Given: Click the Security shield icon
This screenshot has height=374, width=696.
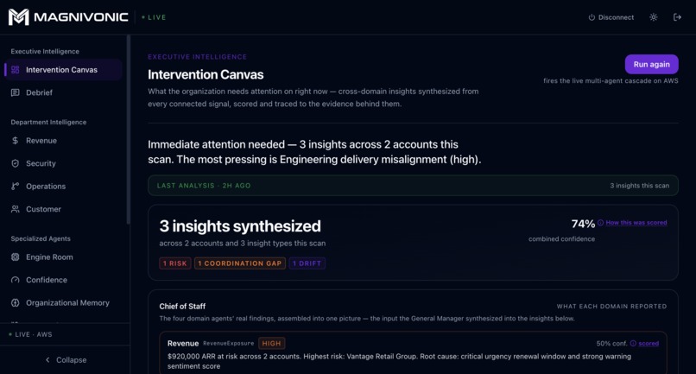Looking at the screenshot, I should point(15,163).
